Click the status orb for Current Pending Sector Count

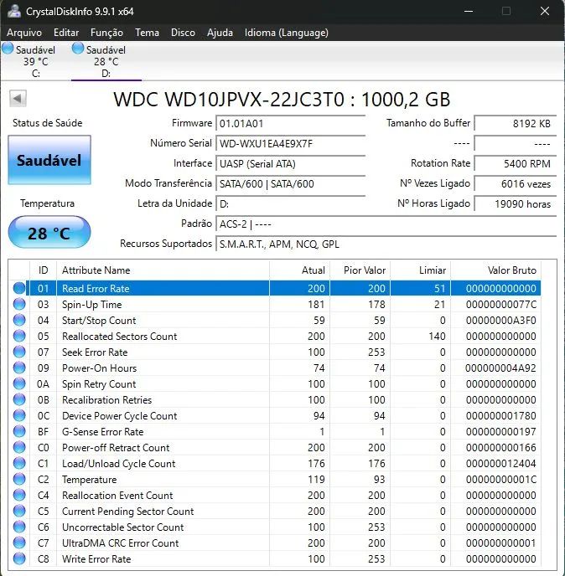[x=19, y=511]
